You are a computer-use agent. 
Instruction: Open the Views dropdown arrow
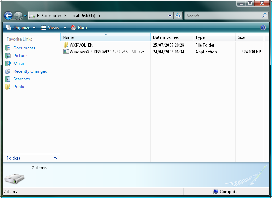pyautogui.click(x=65, y=28)
